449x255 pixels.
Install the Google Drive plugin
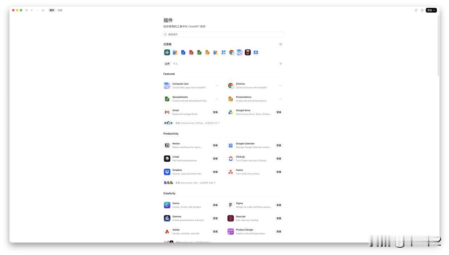tap(279, 112)
